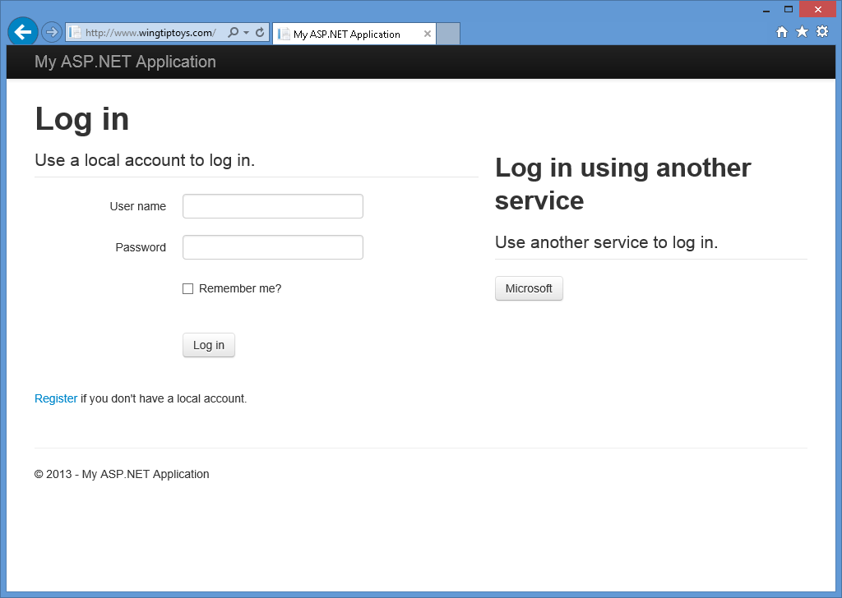Image resolution: width=842 pixels, height=598 pixels.
Task: Click the back navigation arrow
Action: [22, 31]
